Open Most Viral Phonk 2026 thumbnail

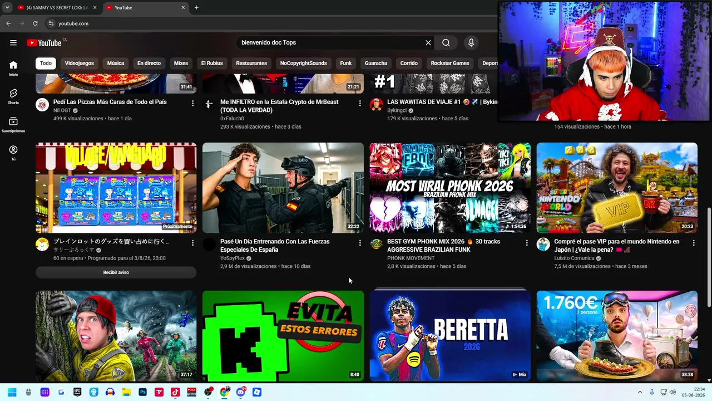point(450,188)
